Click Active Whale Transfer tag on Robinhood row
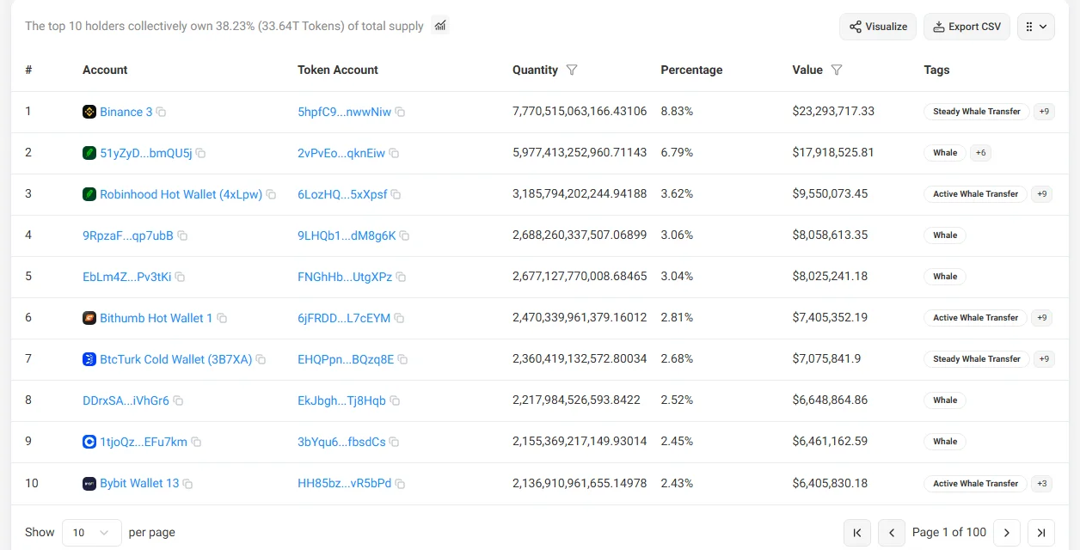The height and width of the screenshot is (550, 1080). point(976,194)
